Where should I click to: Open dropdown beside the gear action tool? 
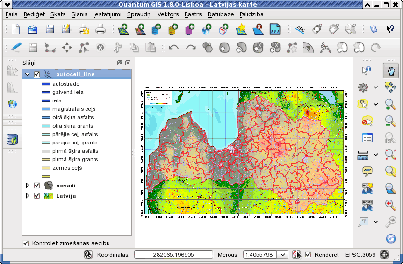point(376,87)
